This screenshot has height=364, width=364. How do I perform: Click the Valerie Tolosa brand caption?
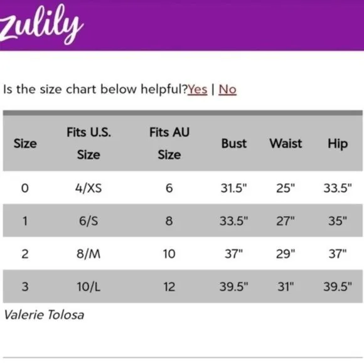[44, 315]
